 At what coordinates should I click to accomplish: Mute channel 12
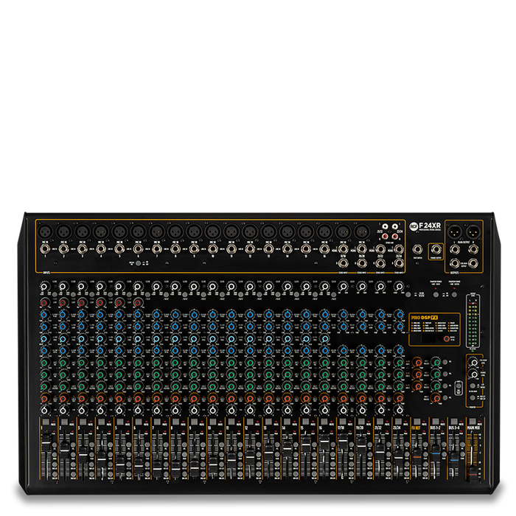[x=250, y=422]
